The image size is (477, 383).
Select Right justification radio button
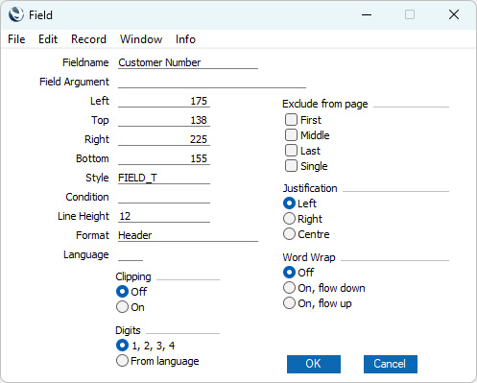[289, 219]
